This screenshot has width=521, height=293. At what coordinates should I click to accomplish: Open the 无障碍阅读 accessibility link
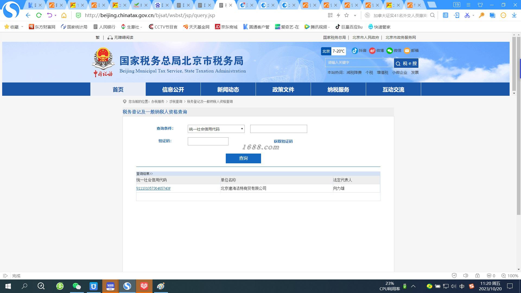120,37
